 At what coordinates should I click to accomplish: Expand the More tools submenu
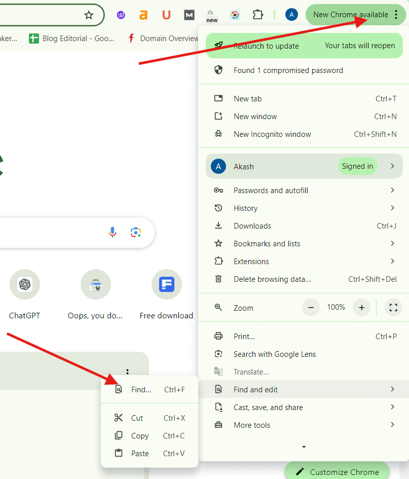pos(304,425)
